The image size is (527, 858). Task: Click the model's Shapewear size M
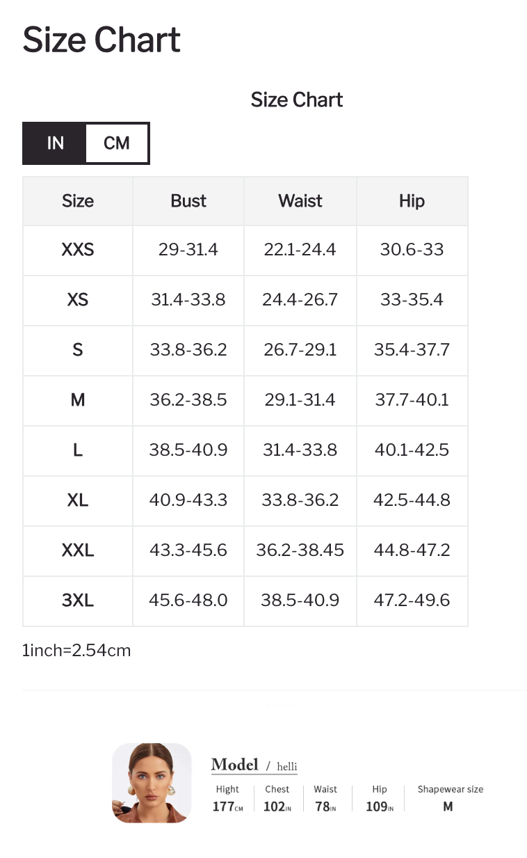pyautogui.click(x=448, y=807)
